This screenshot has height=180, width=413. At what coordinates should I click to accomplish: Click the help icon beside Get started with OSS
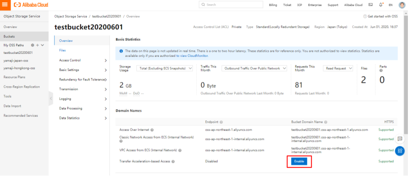pyautogui.click(x=365, y=16)
